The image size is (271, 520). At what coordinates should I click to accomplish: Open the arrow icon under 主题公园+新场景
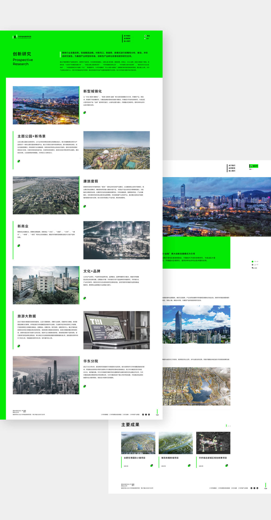point(19,161)
